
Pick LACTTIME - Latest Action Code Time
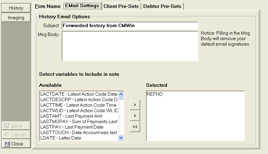78,105
